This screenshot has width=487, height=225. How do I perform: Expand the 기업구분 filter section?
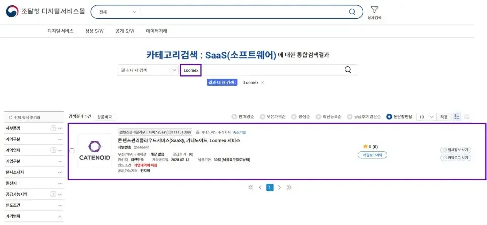(x=59, y=161)
